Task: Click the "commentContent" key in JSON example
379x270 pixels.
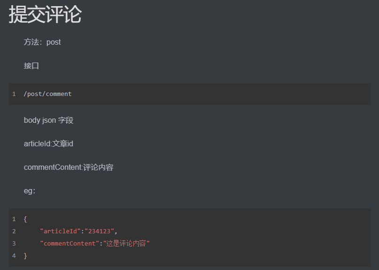Action: tap(70, 243)
